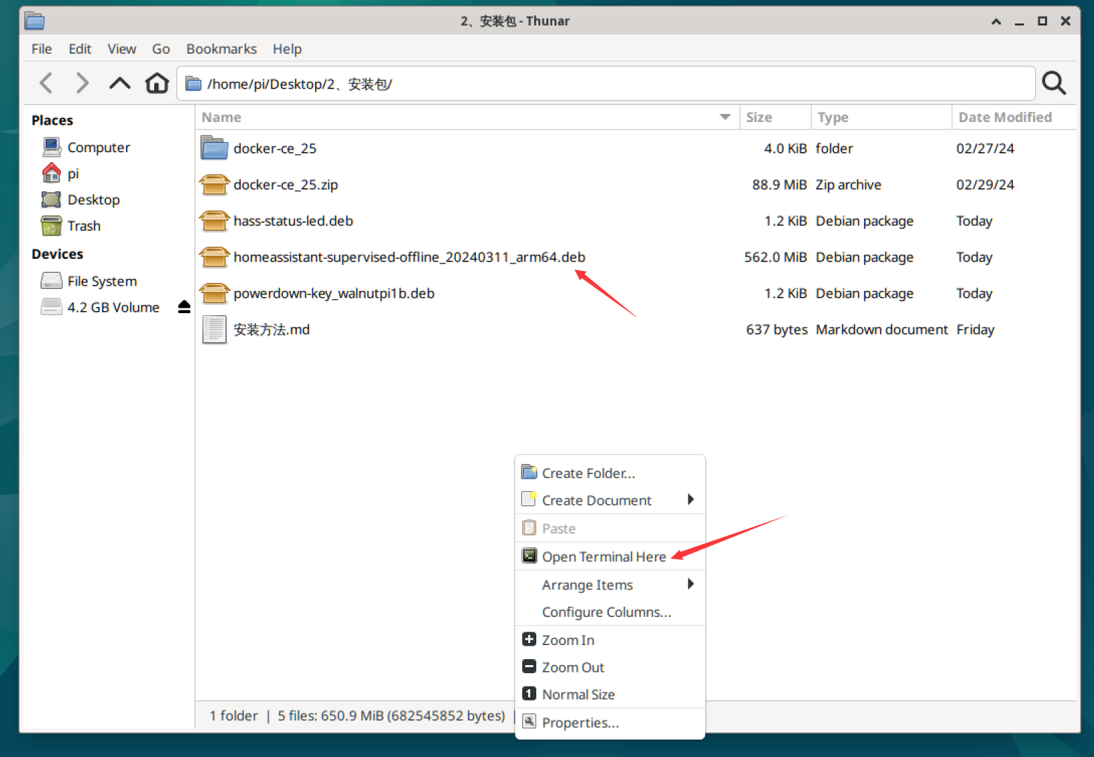Click the pi home icon in sidebar
The height and width of the screenshot is (757, 1094).
[52, 173]
